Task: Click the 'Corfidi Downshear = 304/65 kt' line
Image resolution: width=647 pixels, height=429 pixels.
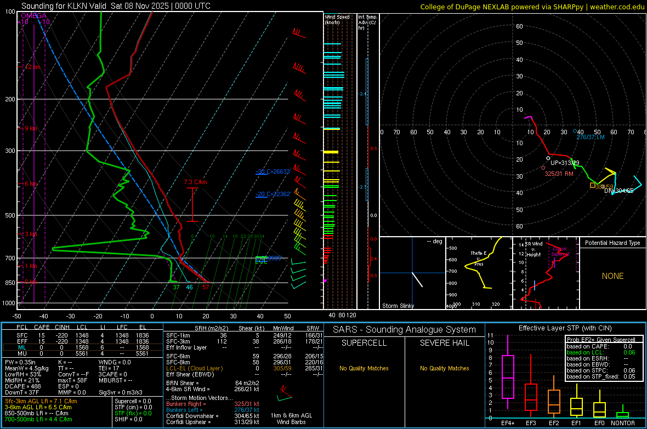Action: [x=213, y=416]
